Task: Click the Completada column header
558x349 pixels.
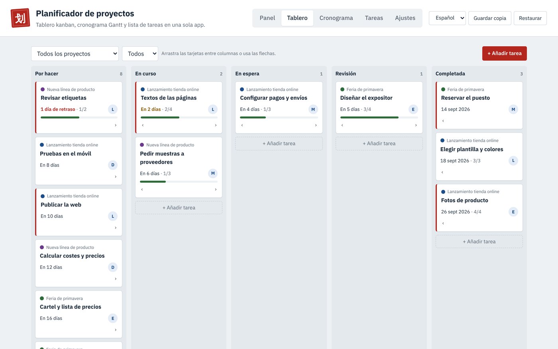Action: (450, 74)
